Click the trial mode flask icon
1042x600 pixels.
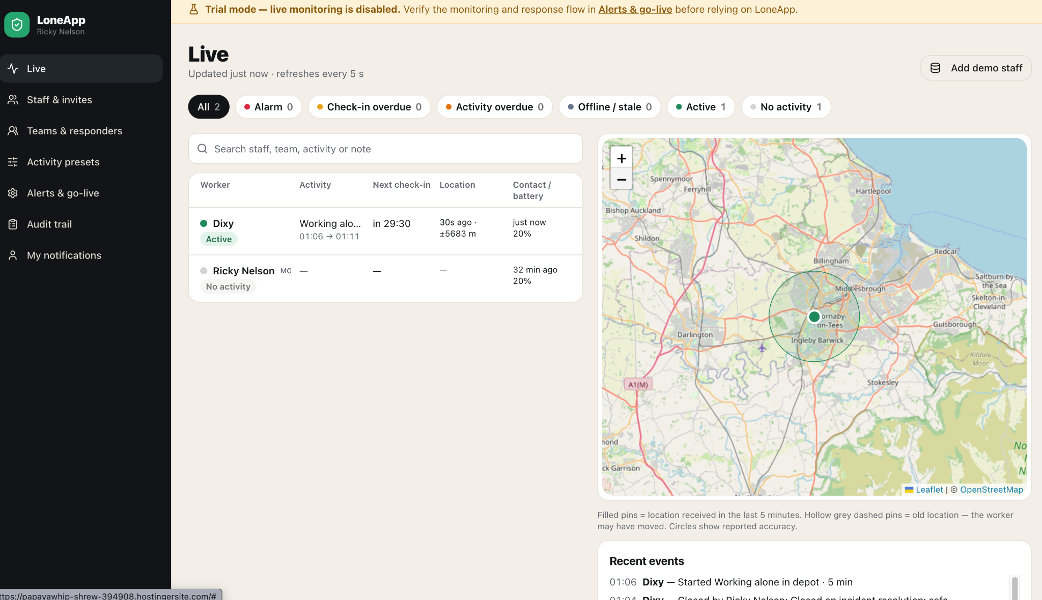(194, 9)
